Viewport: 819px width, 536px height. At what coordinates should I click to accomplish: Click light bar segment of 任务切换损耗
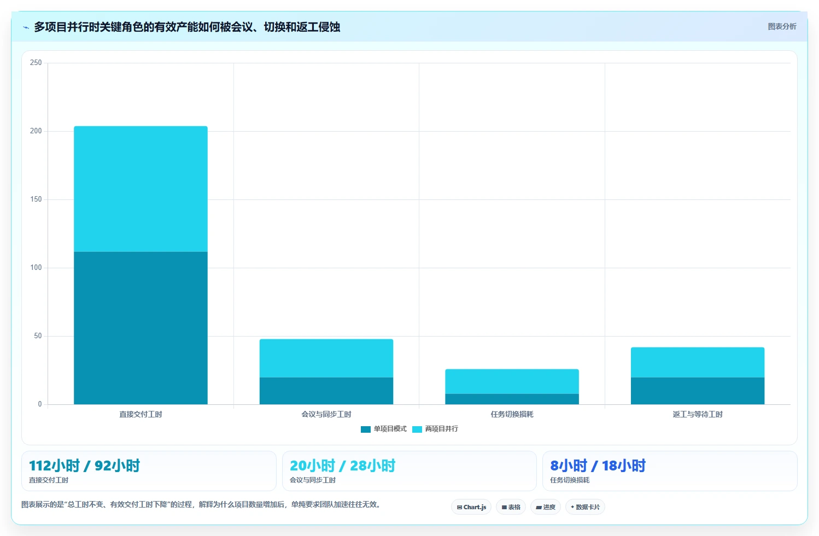tap(512, 381)
